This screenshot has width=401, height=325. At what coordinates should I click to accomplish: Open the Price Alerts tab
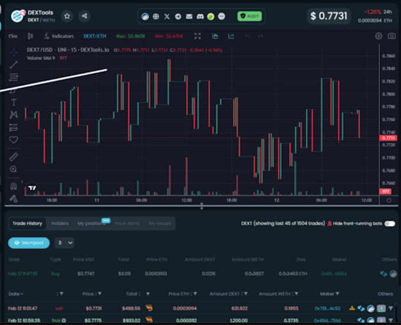click(x=127, y=224)
